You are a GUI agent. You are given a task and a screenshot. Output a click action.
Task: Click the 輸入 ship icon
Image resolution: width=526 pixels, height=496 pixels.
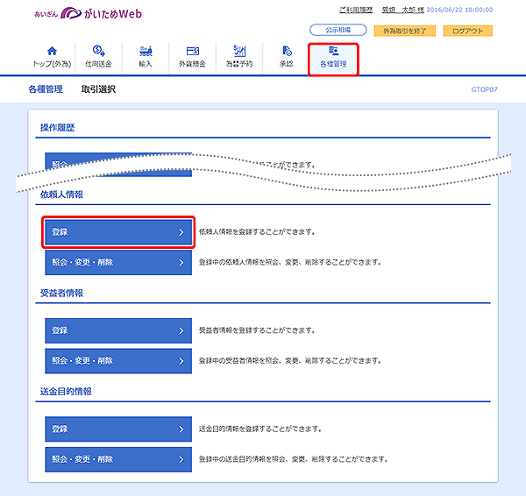[146, 51]
